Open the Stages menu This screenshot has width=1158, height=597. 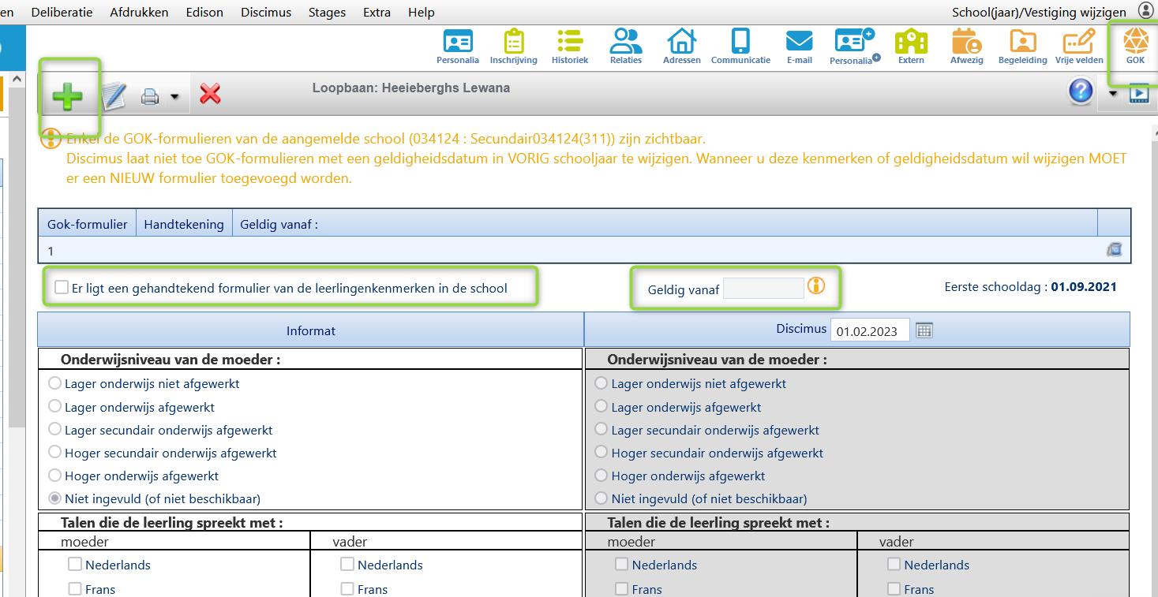click(x=327, y=12)
